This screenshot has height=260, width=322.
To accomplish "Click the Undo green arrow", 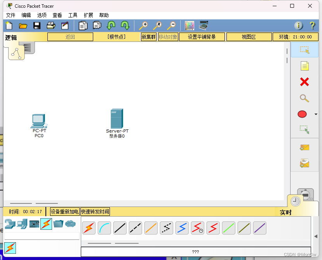I will point(111,26).
